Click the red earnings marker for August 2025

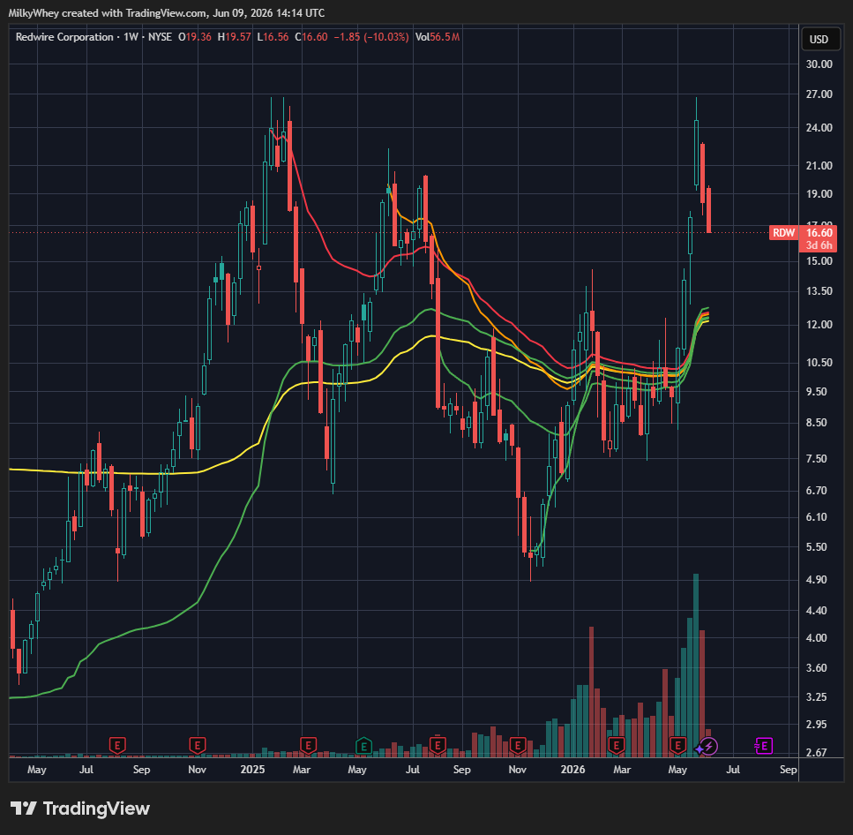coord(438,745)
